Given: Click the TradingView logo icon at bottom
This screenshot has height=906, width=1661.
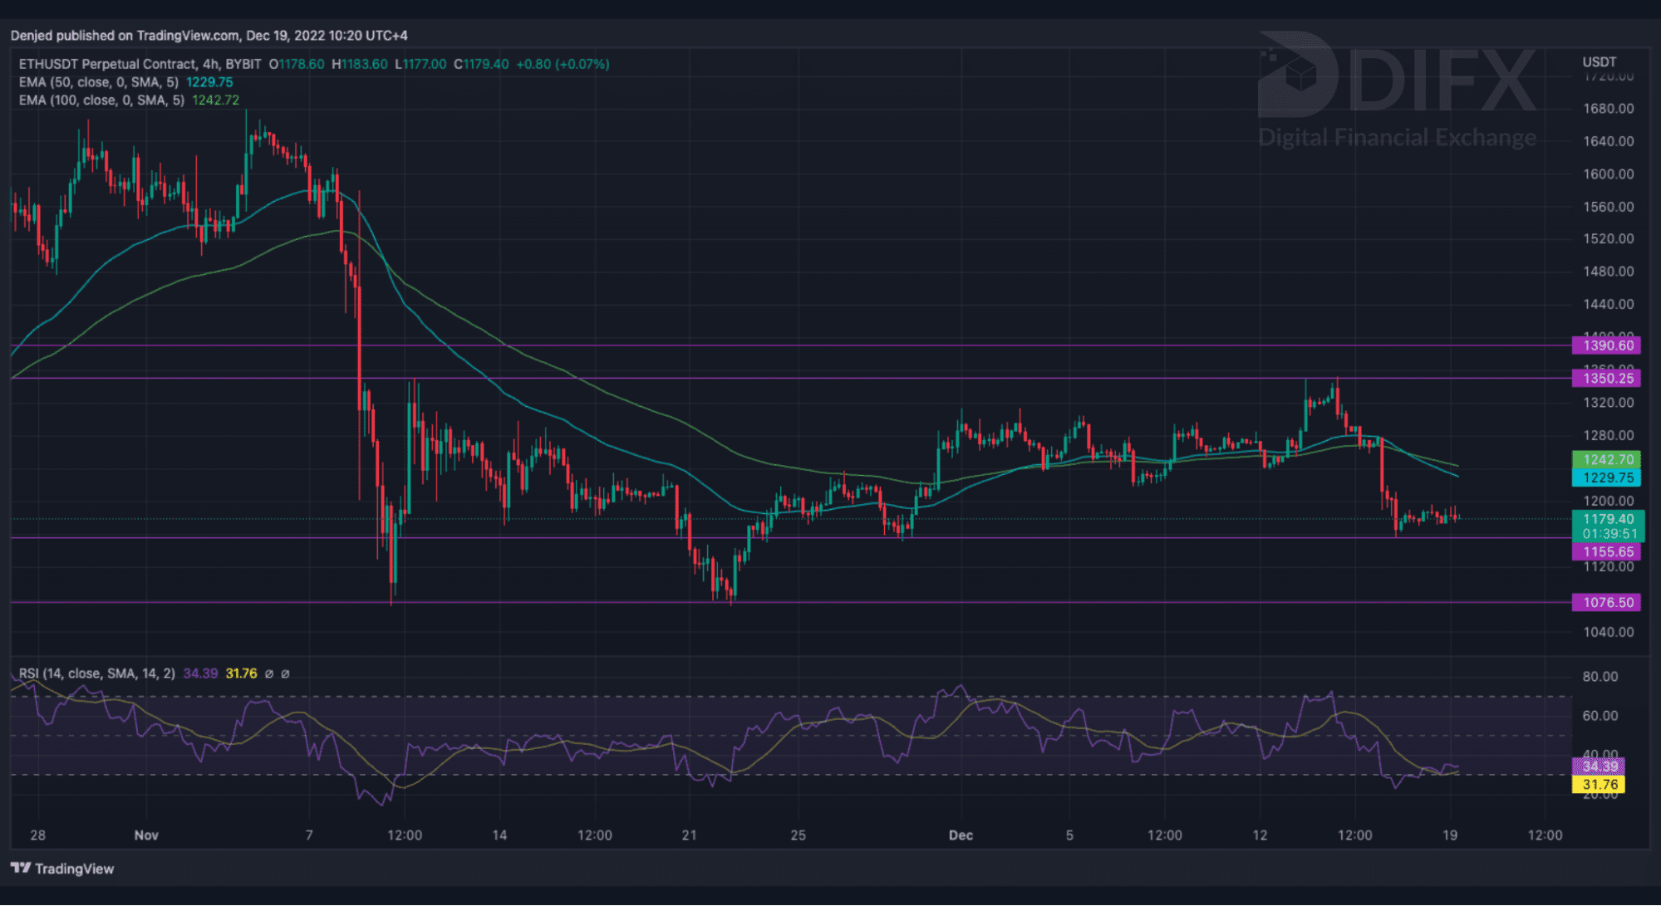Looking at the screenshot, I should coord(21,869).
